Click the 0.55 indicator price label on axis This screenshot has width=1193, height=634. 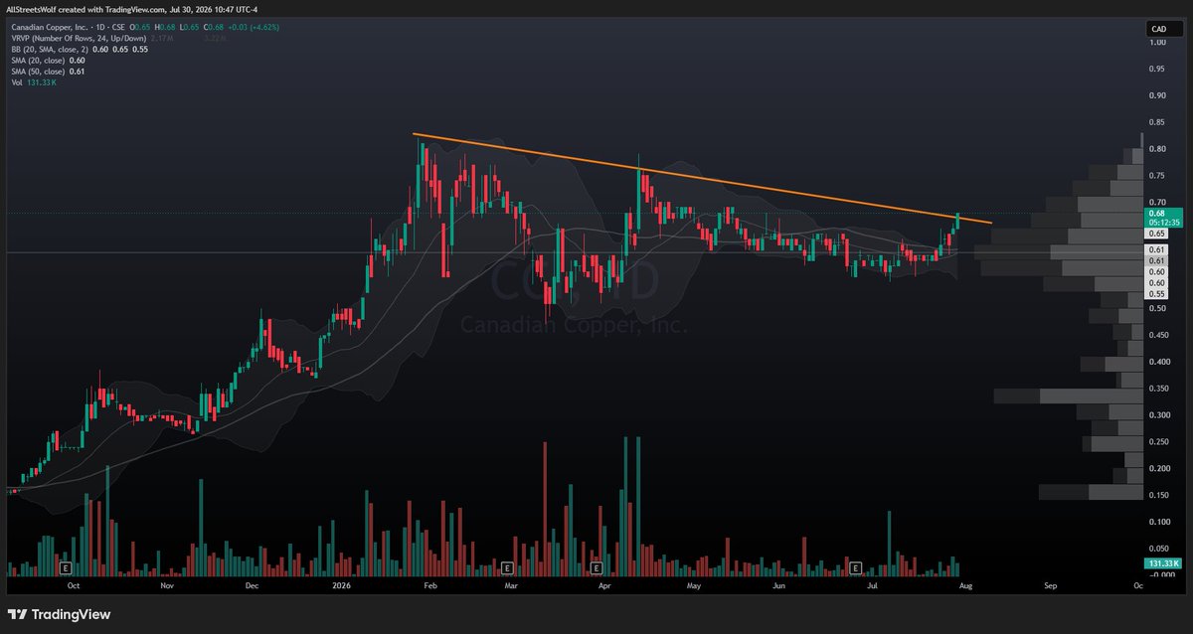[1156, 294]
